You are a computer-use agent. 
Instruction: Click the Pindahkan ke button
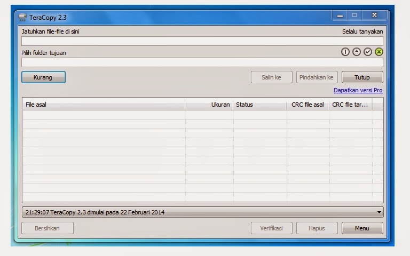[x=317, y=77]
